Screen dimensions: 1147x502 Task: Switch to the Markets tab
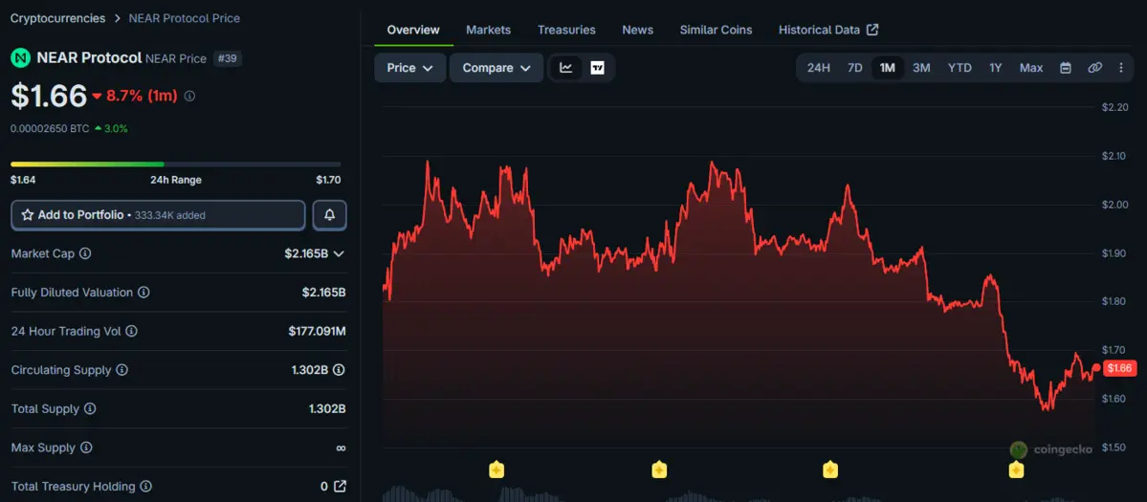[x=489, y=30]
